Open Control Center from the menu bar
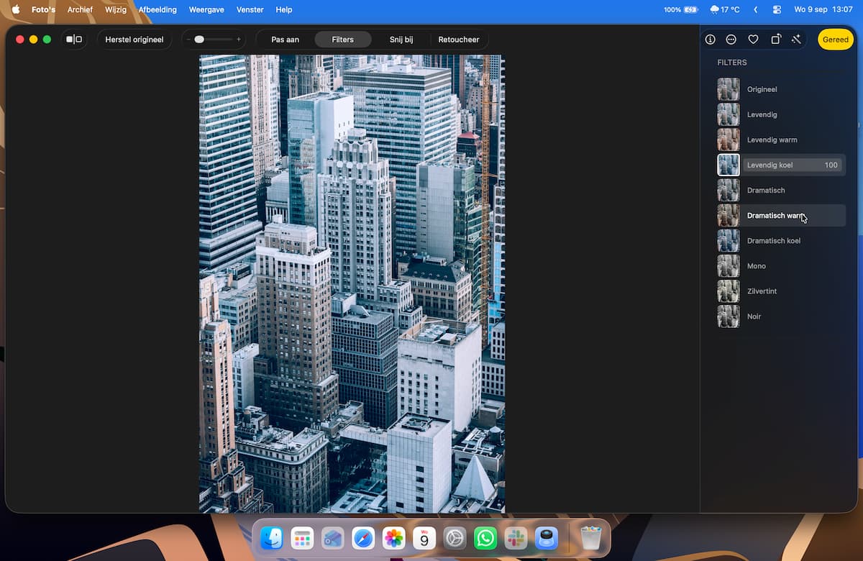Viewport: 863px width, 561px height. pos(777,10)
